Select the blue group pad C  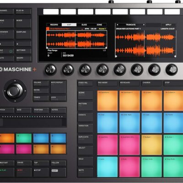click(x=41, y=138)
